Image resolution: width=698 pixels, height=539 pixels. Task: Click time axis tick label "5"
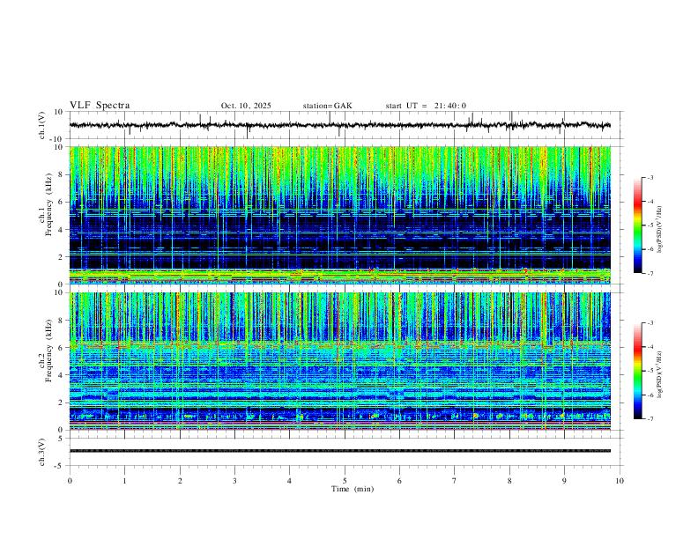345,481
